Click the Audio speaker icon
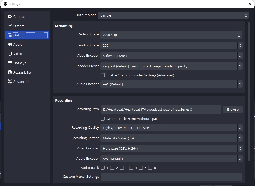Screen dimensions: 255x186 pos(10,45)
